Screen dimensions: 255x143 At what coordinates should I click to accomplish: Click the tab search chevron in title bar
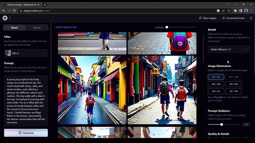[228, 4]
